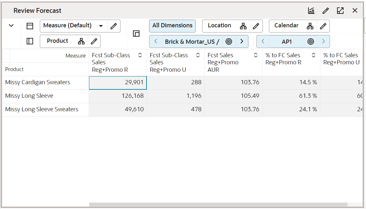Click the Brick & Mortar_US page label
The height and width of the screenshot is (209, 366).
pos(192,41)
